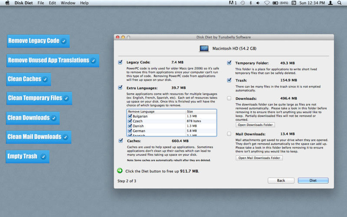Click the Trash size 154.9 MB
This screenshot has width=347, height=217.
[x=288, y=80]
